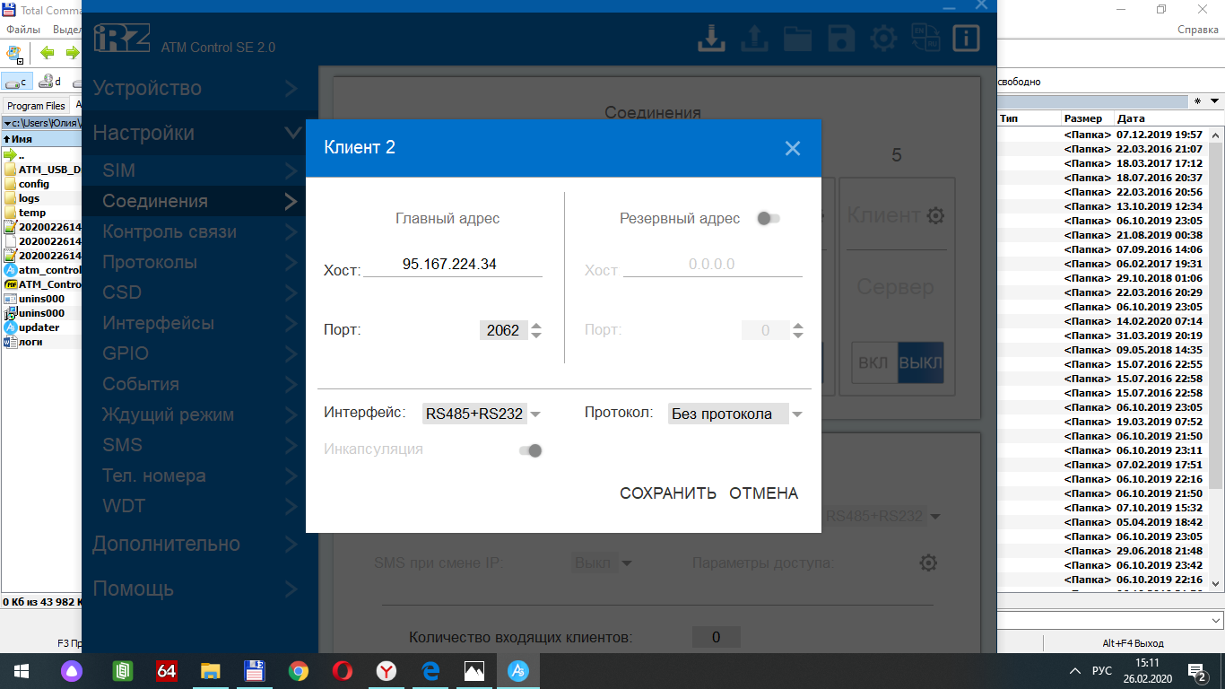
Task: Click the download-from-device icon in ATM Control toolbar
Action: tap(711, 38)
